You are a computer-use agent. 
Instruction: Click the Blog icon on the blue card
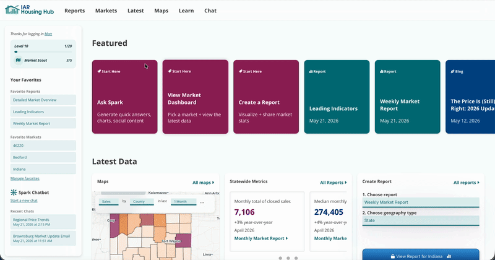[x=452, y=71]
